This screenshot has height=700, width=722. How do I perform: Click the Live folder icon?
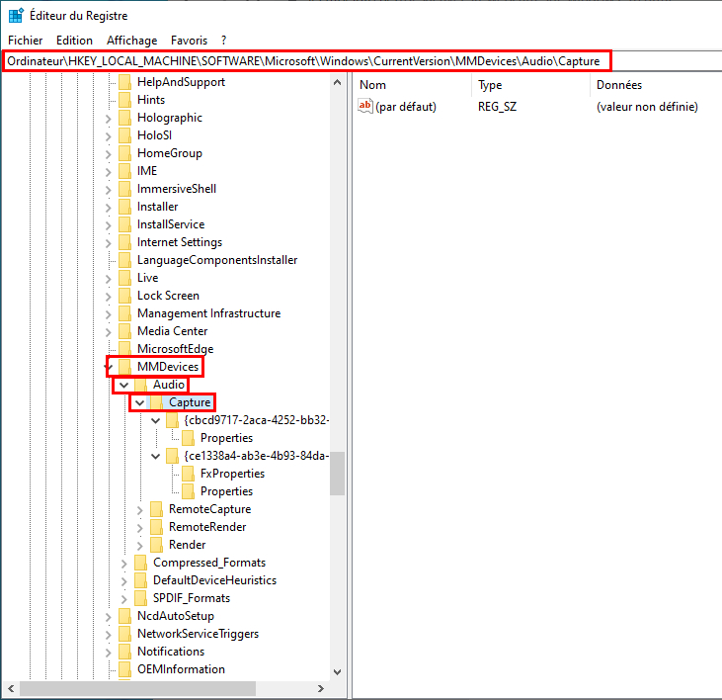[124, 278]
